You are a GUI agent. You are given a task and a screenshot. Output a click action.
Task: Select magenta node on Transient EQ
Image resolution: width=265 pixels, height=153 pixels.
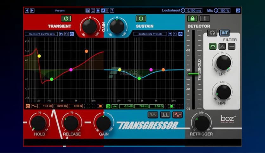click(71, 70)
